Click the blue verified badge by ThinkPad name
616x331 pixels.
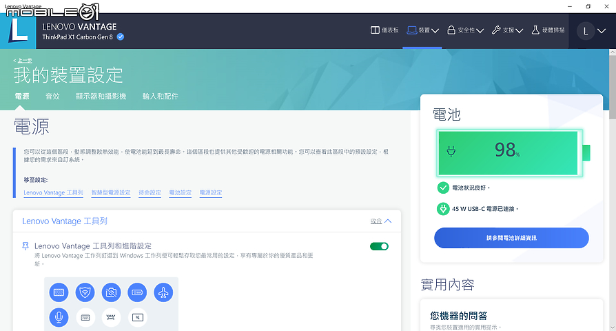pyautogui.click(x=121, y=37)
